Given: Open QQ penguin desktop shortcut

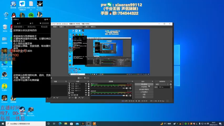Looking at the screenshot, I should [14, 15].
